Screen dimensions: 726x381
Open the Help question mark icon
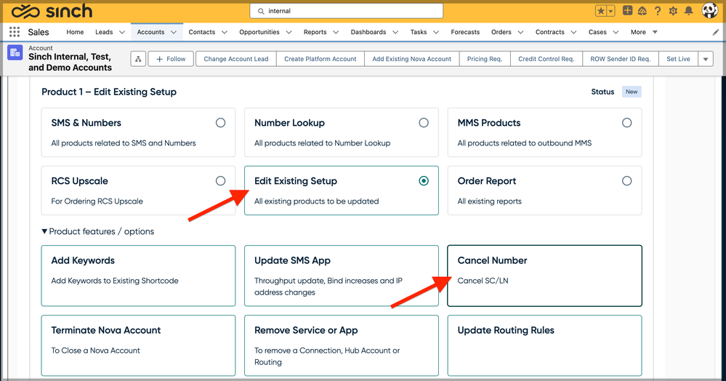tap(658, 11)
